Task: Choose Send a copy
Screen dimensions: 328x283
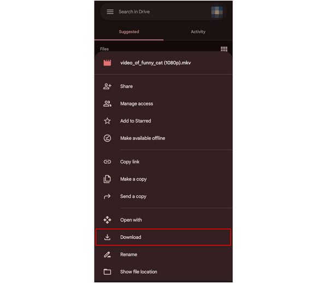Action: (163, 197)
